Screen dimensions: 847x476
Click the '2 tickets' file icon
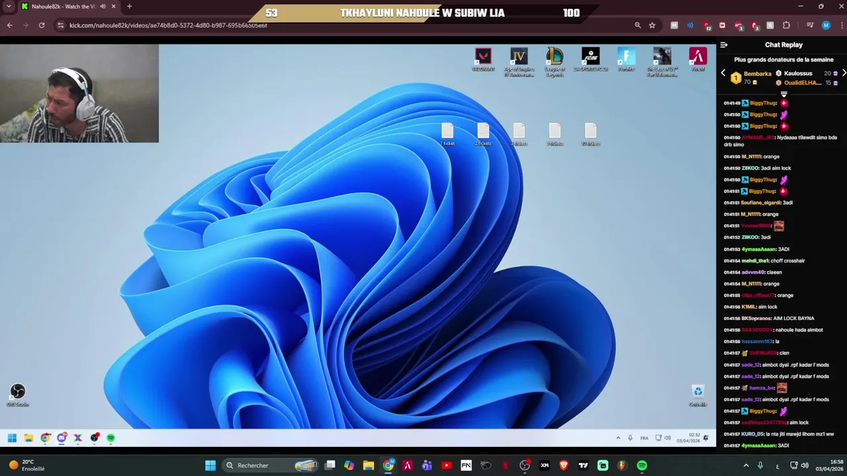point(483,135)
